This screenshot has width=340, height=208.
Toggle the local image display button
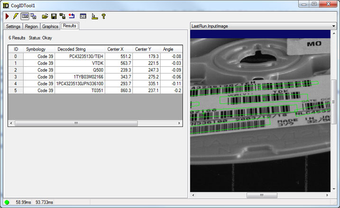(25, 16)
